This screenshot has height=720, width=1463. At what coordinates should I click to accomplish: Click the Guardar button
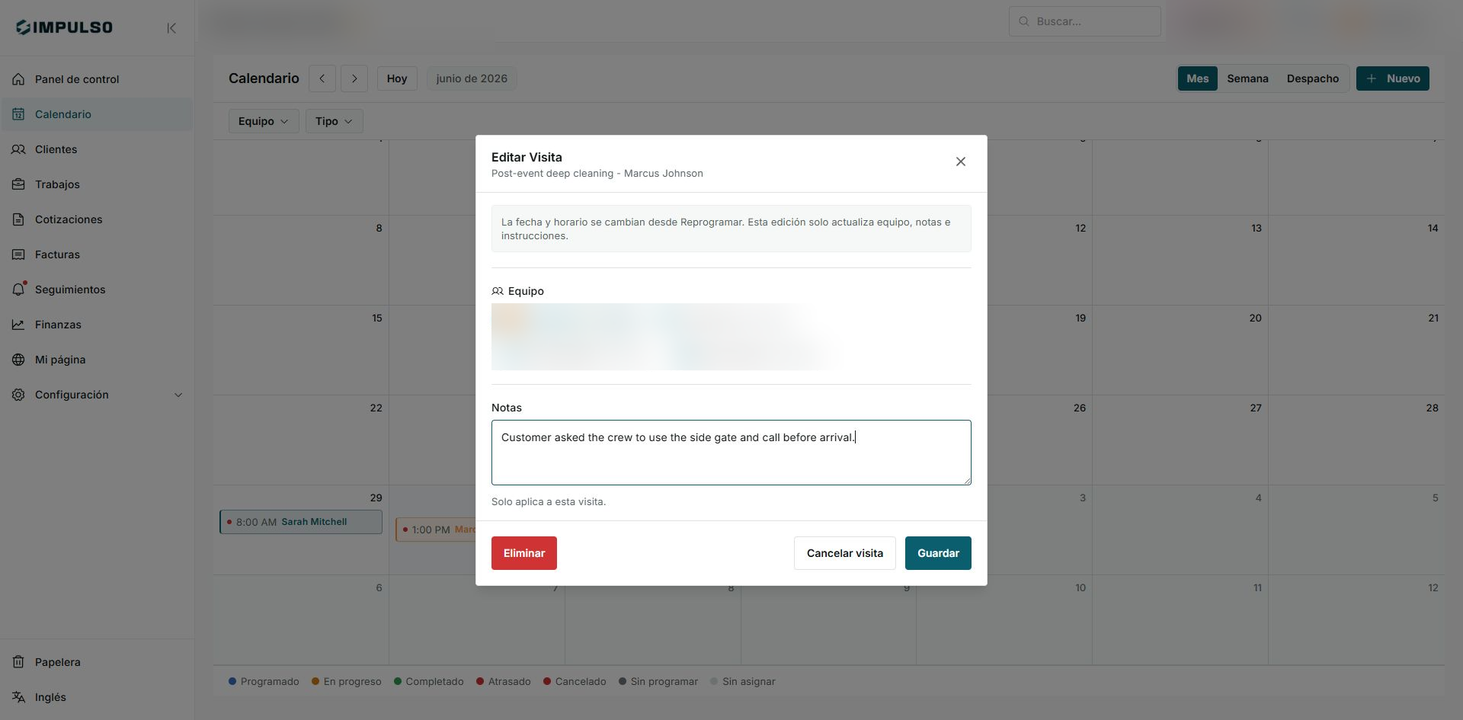pyautogui.click(x=938, y=553)
